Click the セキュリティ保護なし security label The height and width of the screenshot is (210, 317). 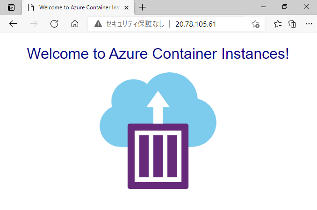(x=135, y=24)
